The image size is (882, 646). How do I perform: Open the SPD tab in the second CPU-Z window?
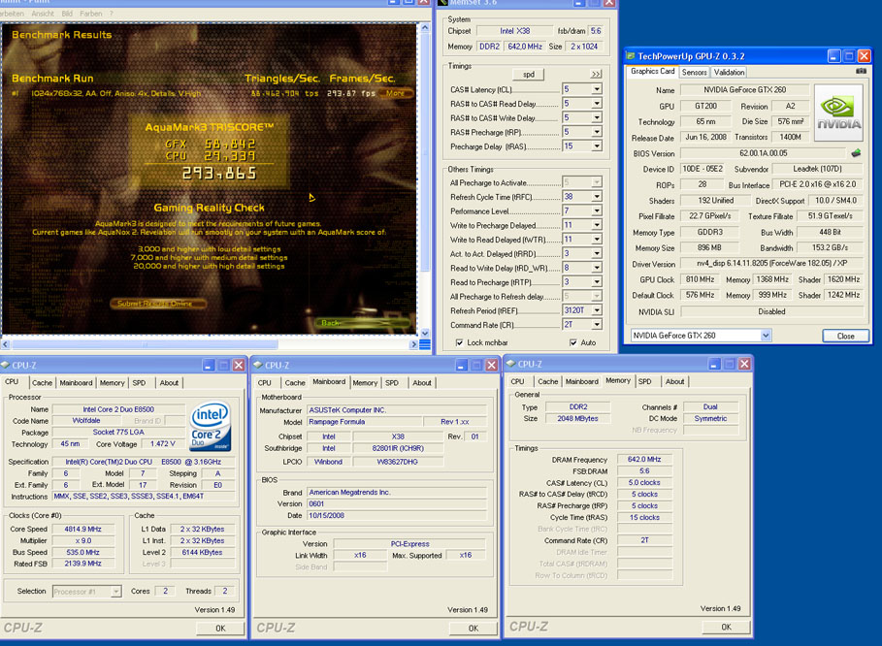pyautogui.click(x=392, y=383)
